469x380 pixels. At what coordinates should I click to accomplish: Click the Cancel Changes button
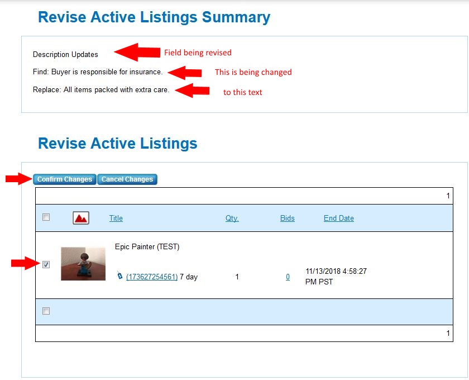[127, 179]
